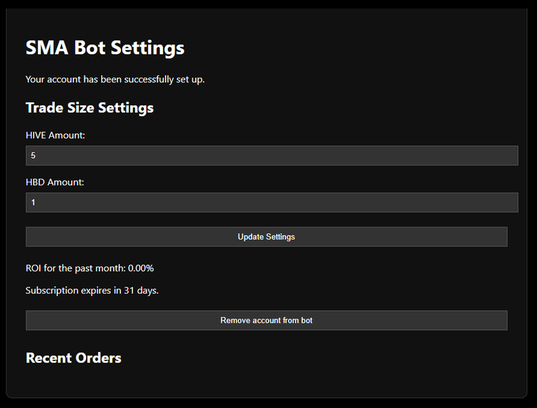Focus the HBD Amount input box

tap(272, 203)
